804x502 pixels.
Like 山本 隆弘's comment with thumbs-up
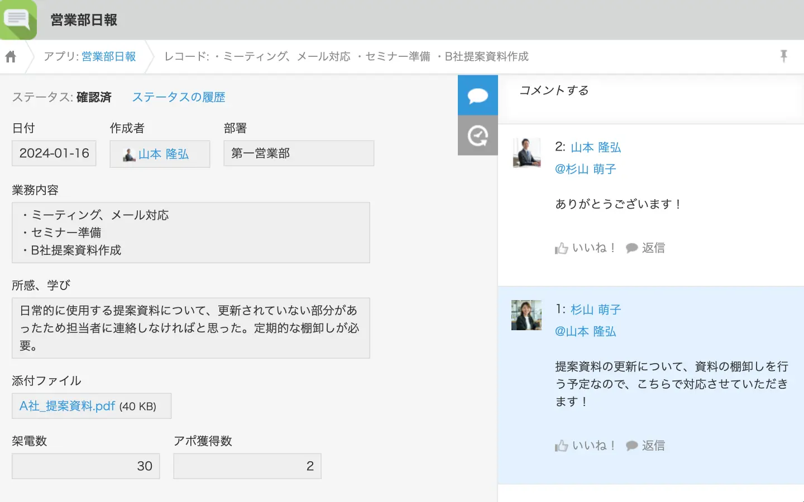point(585,248)
